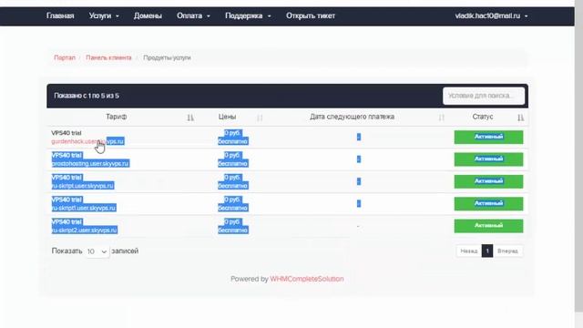
Task: Go to Панель клиента breadcrumb link
Action: tap(108, 57)
